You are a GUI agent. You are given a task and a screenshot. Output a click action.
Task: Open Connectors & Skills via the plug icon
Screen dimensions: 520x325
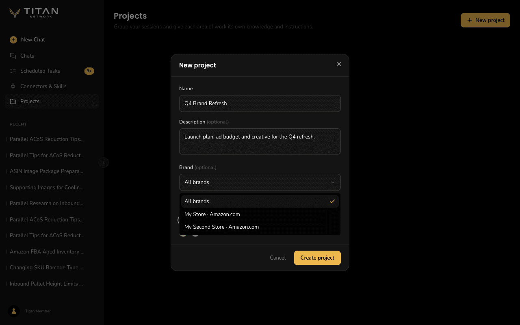pos(13,86)
